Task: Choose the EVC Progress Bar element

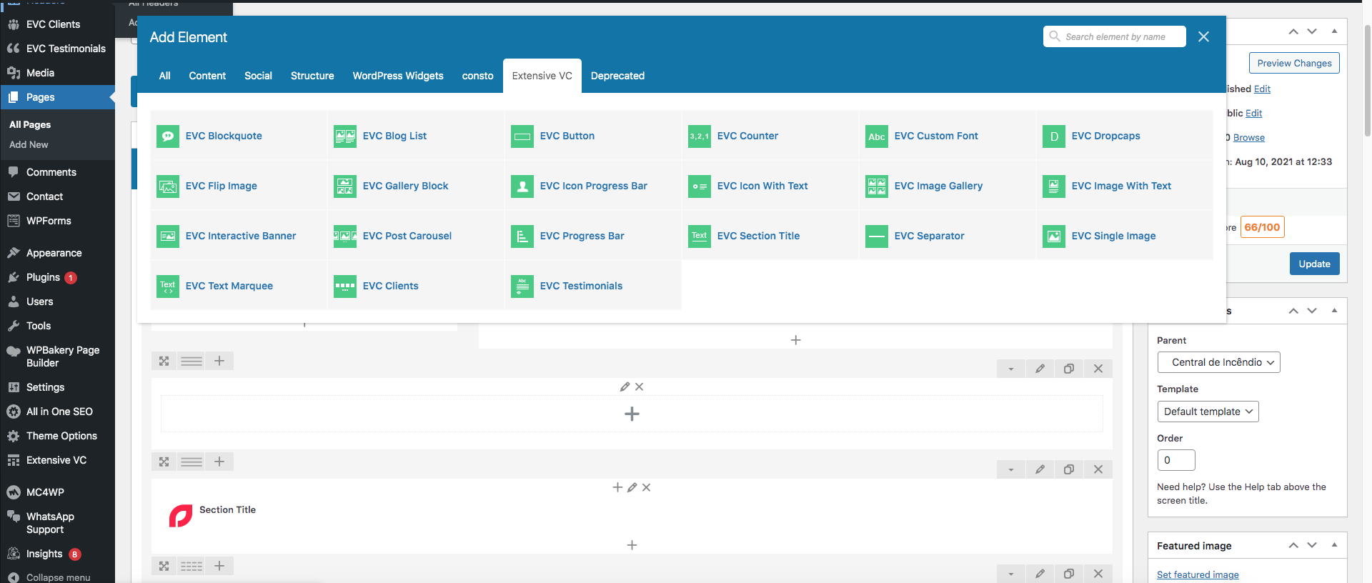Action: coord(593,236)
